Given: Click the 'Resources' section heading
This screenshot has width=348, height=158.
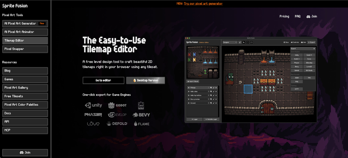Looking at the screenshot, I should click(10, 62).
